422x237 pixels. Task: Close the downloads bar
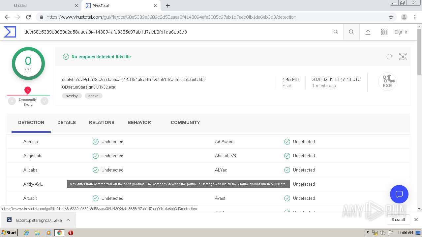[416, 220]
